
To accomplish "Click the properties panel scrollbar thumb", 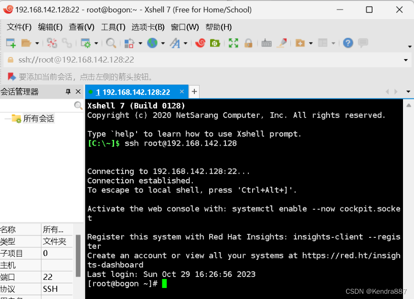I will [x=78, y=256].
